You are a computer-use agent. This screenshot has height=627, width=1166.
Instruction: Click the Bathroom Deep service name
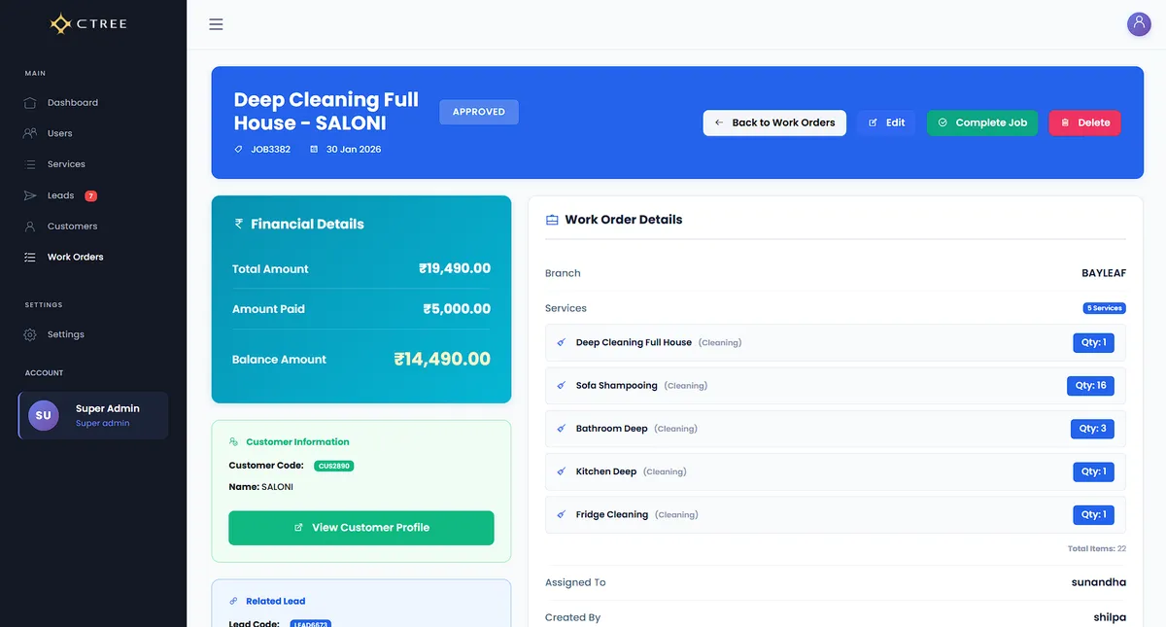(612, 429)
